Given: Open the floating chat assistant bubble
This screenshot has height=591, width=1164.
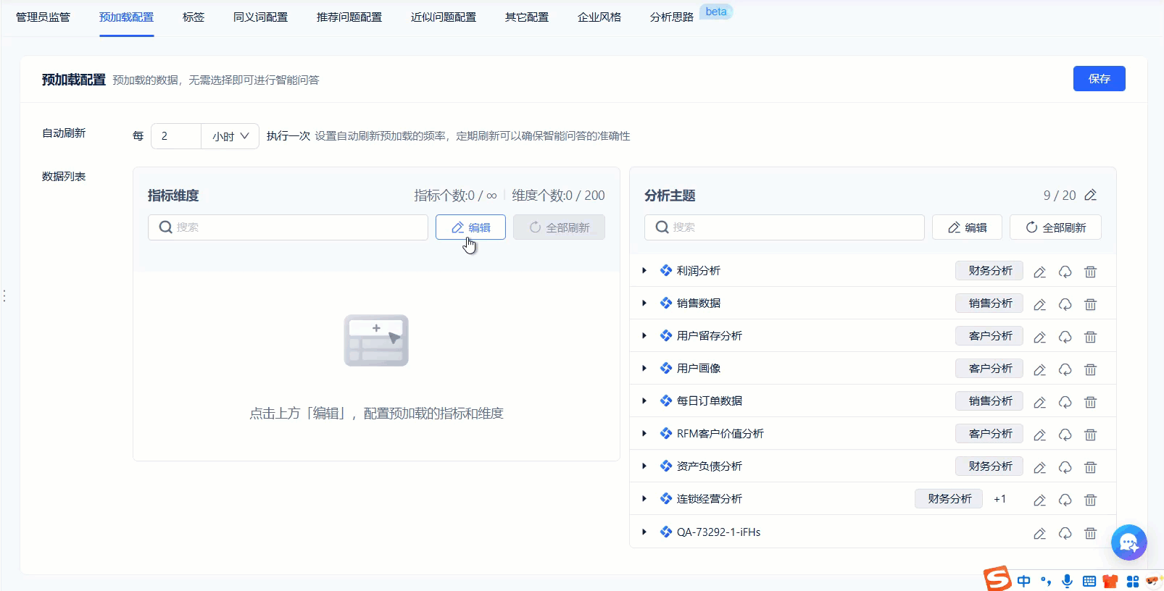Looking at the screenshot, I should click(1129, 542).
